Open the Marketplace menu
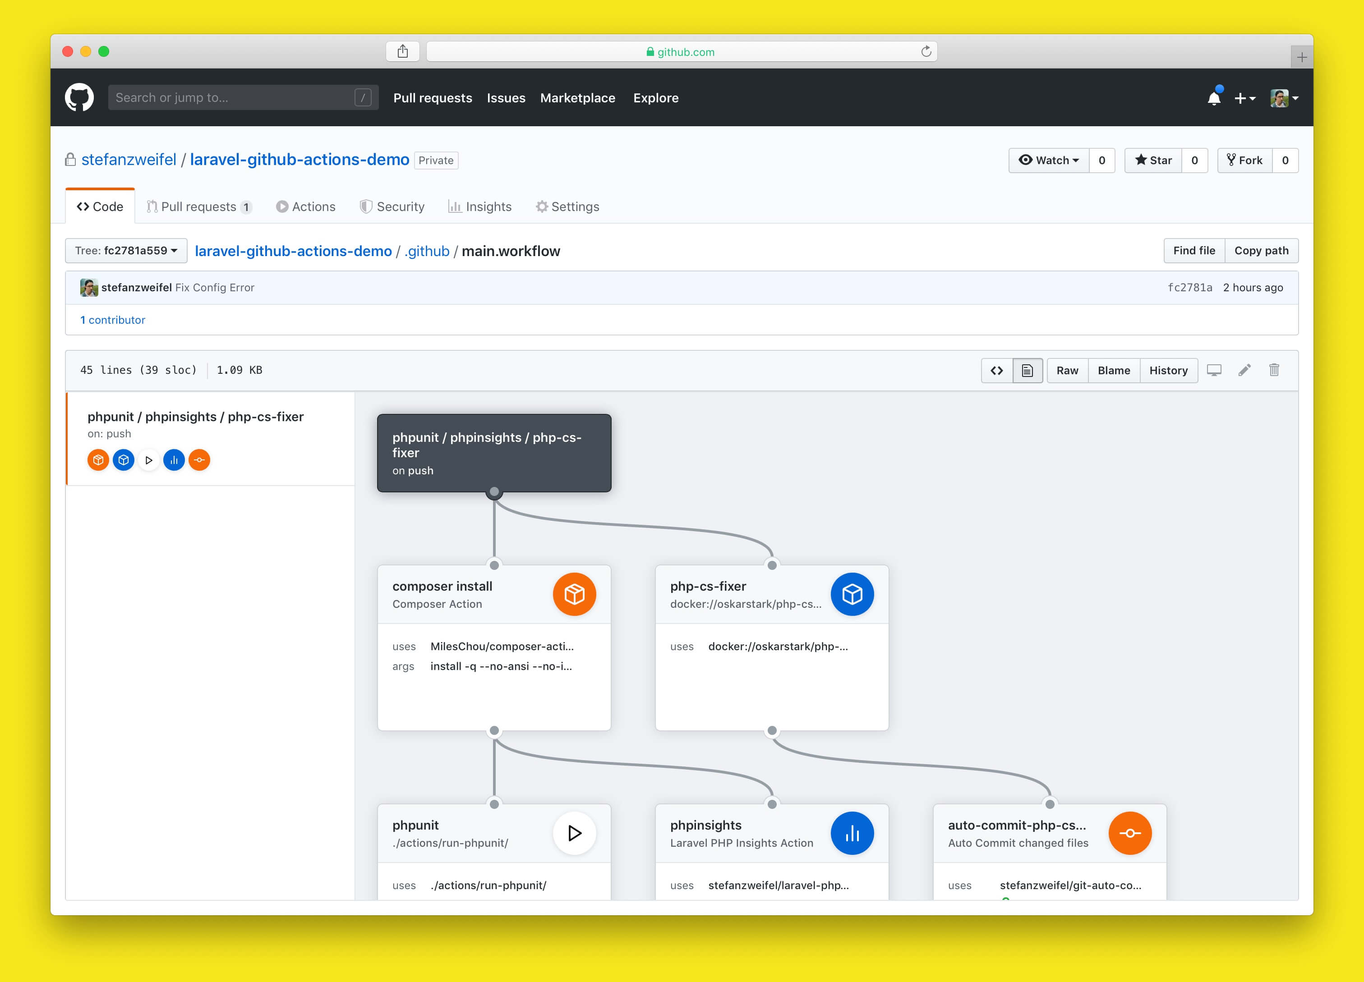 coord(577,98)
